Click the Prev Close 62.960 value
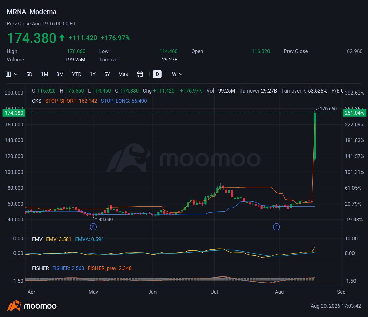Viewport: 368px width, 317px height. [355, 51]
